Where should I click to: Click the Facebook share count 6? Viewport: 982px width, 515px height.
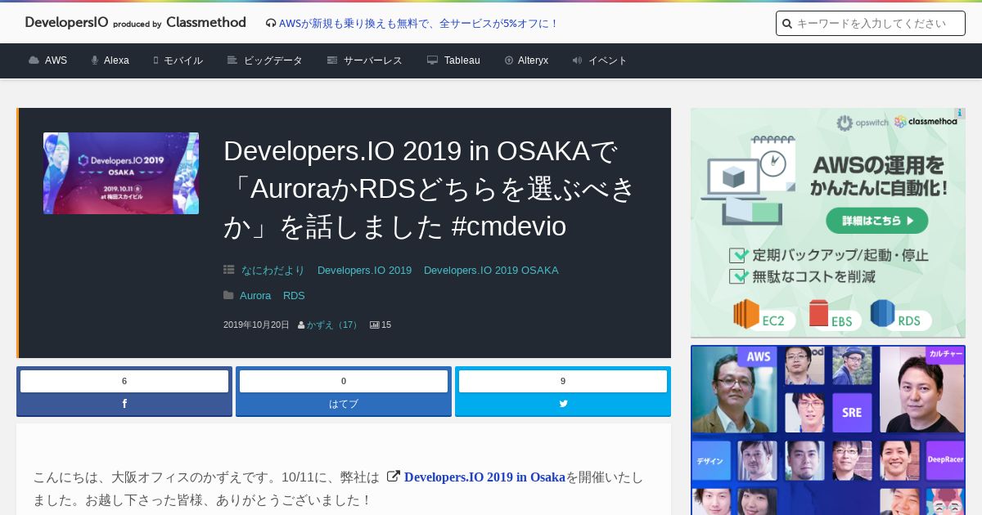tap(124, 381)
